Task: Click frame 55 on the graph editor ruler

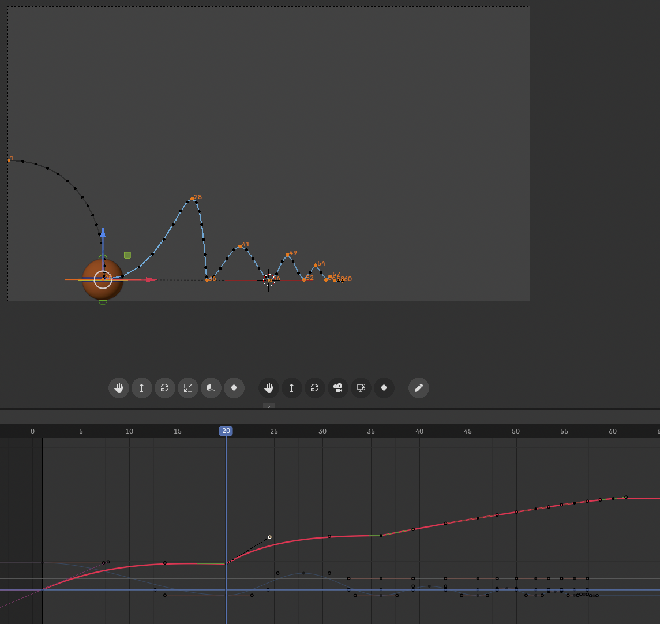Action: (564, 431)
